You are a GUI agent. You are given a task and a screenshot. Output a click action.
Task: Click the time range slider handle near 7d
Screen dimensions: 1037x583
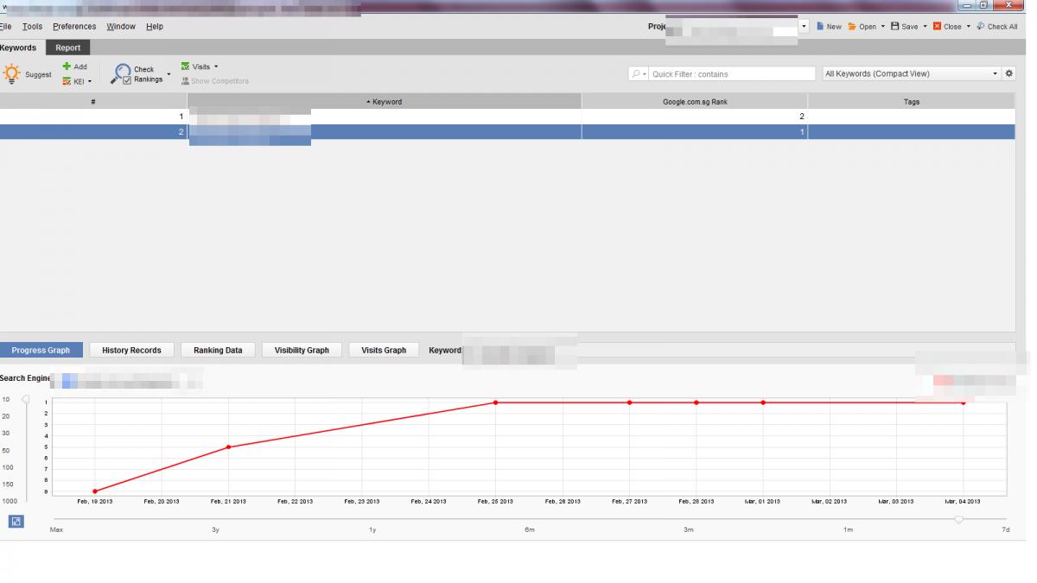[x=958, y=519]
